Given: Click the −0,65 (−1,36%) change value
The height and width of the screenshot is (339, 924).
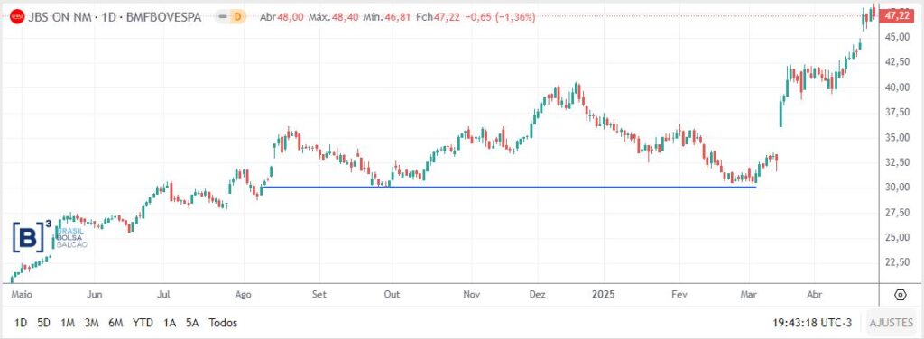Looking at the screenshot, I should click(x=500, y=17).
